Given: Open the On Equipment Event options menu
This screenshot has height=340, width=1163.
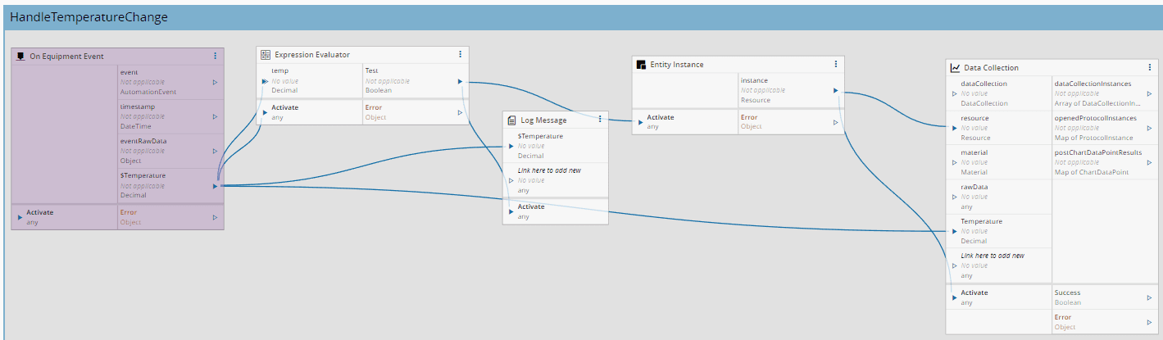Looking at the screenshot, I should tap(215, 57).
